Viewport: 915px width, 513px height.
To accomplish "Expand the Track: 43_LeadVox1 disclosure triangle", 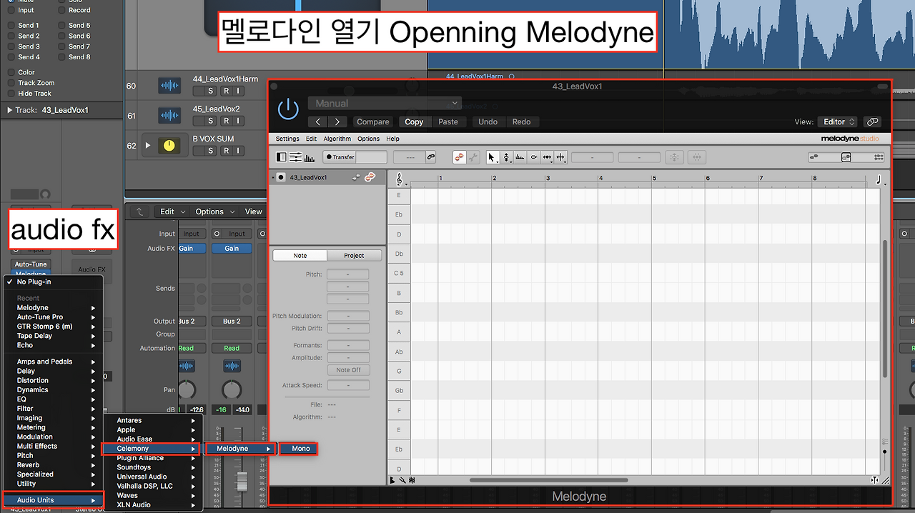I will point(9,110).
